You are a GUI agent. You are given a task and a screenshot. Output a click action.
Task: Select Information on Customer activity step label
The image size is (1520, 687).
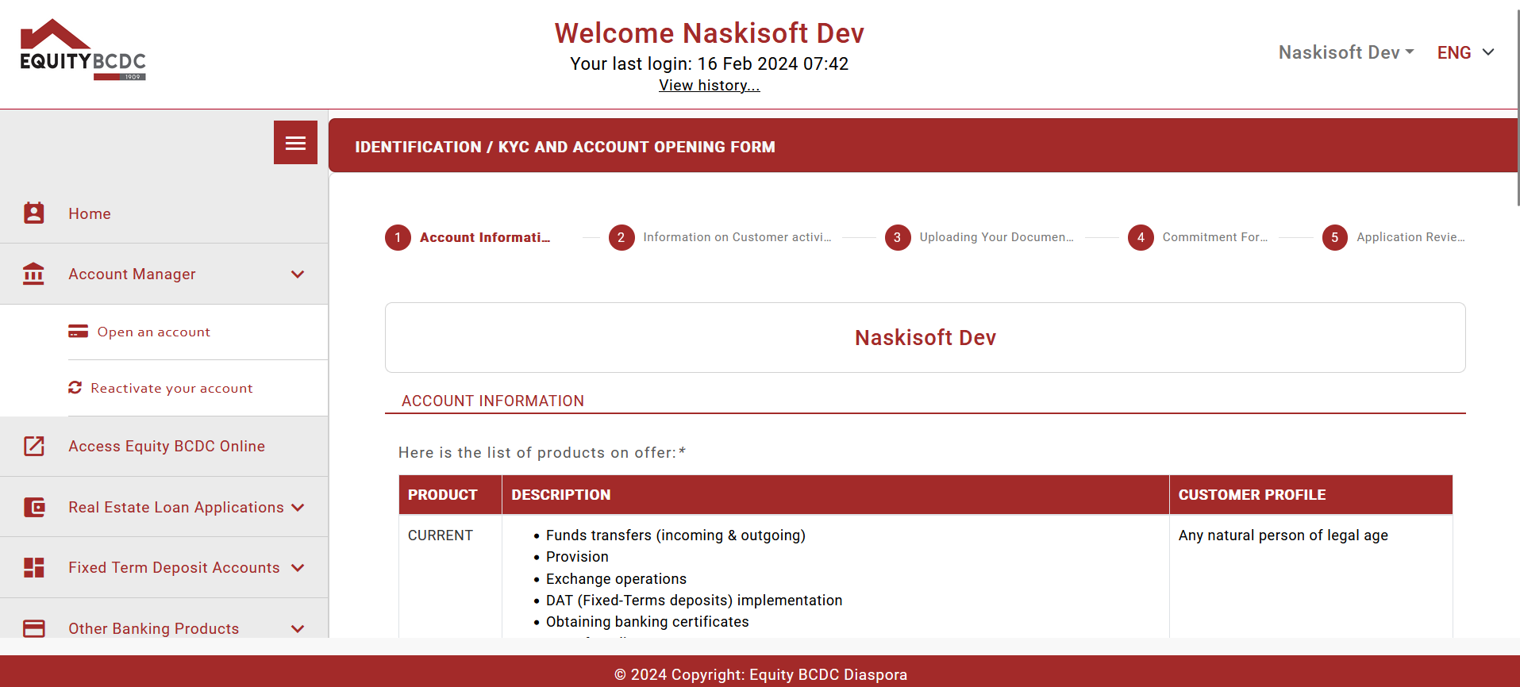pyautogui.click(x=737, y=237)
